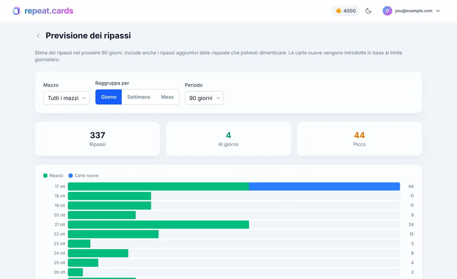
Task: Group by Mese
Action: coord(167,97)
